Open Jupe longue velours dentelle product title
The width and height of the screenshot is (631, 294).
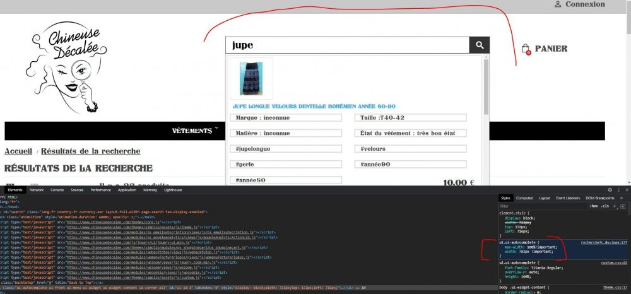314,107
